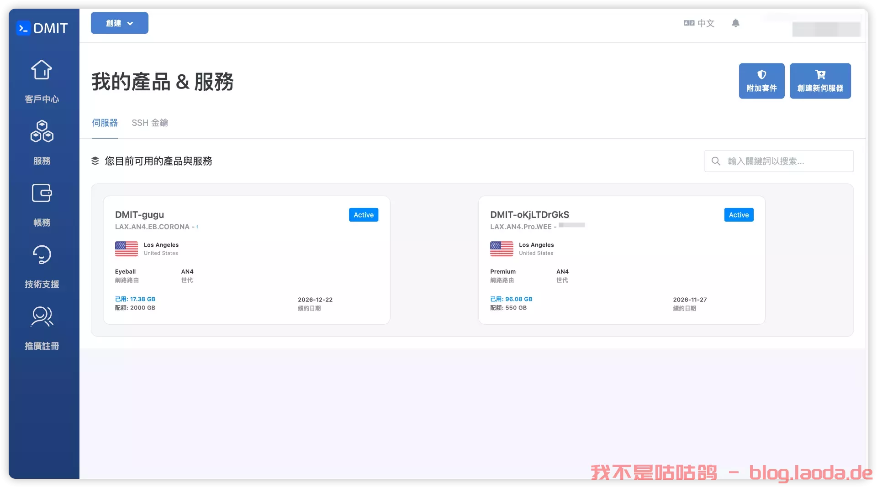
Task: Open the 帳務 billing icon in sidebar
Action: point(42,193)
